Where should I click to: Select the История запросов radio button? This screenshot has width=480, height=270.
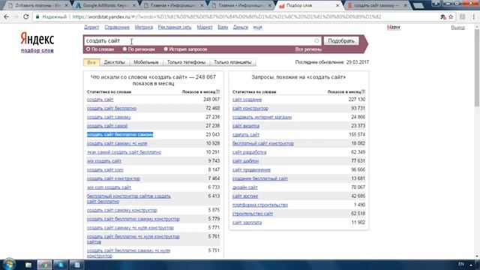click(x=166, y=49)
